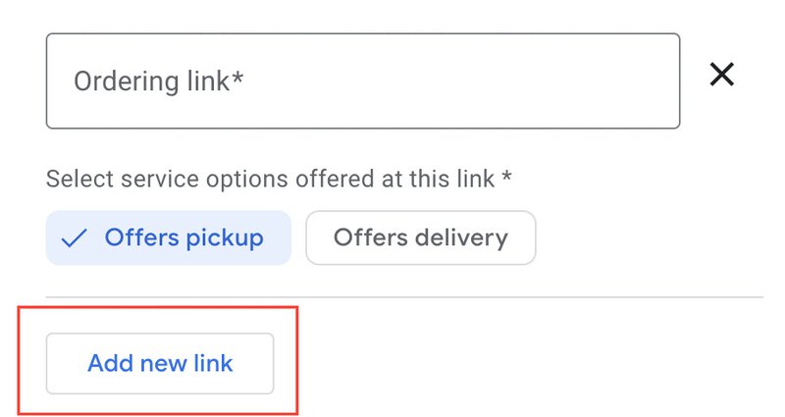Deselect the Offers pickup service option

[x=169, y=238]
